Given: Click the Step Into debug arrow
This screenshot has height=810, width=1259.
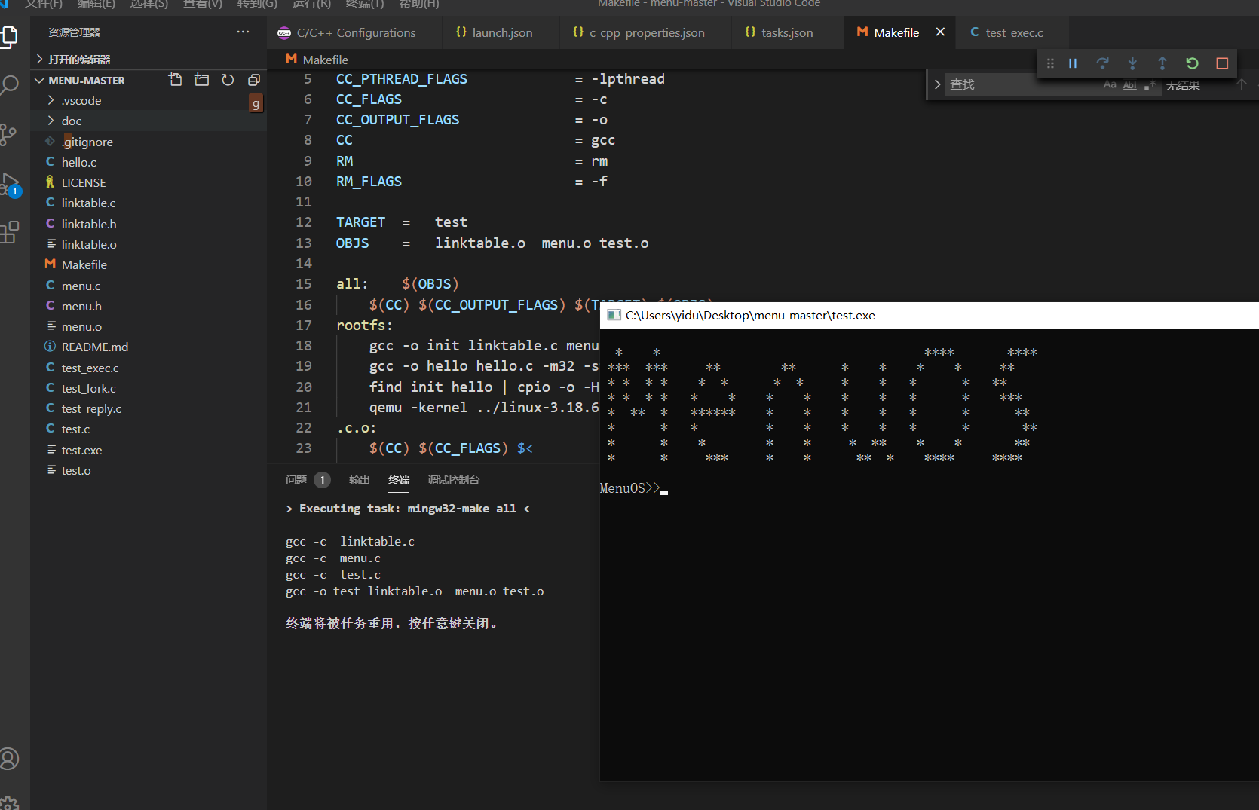Looking at the screenshot, I should [1132, 63].
